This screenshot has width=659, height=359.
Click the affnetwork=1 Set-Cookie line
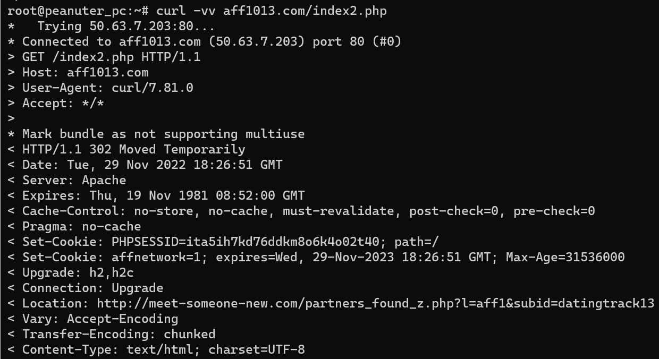pos(323,257)
